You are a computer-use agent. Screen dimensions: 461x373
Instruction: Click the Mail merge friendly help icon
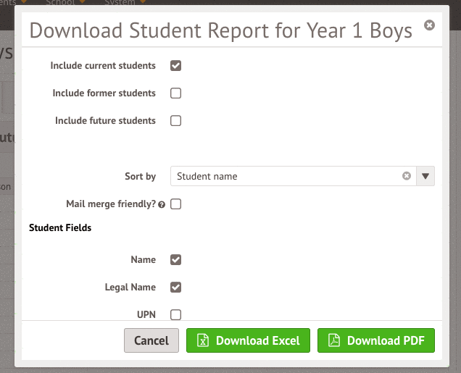pyautogui.click(x=162, y=205)
